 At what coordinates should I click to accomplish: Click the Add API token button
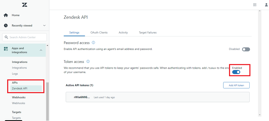[236, 85]
